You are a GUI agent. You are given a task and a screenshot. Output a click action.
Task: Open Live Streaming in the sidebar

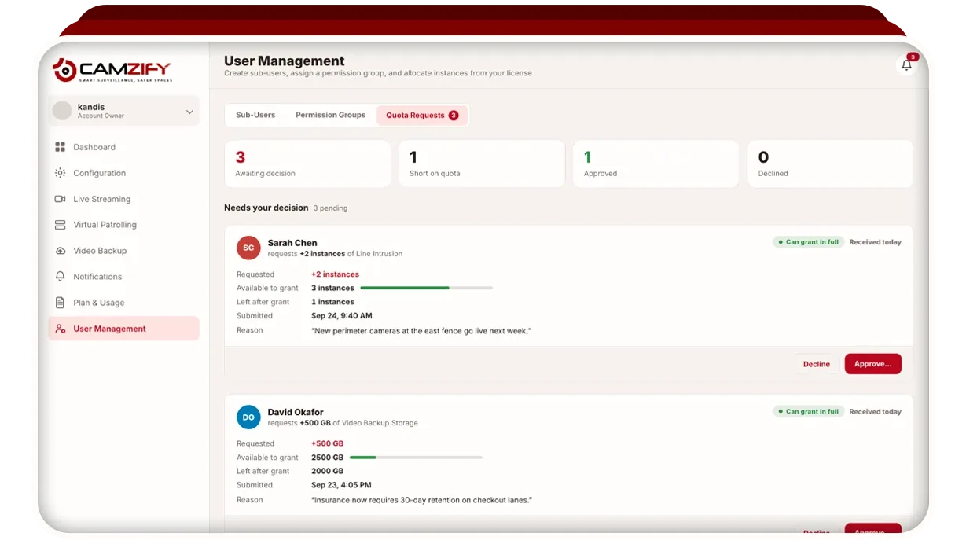(123, 199)
